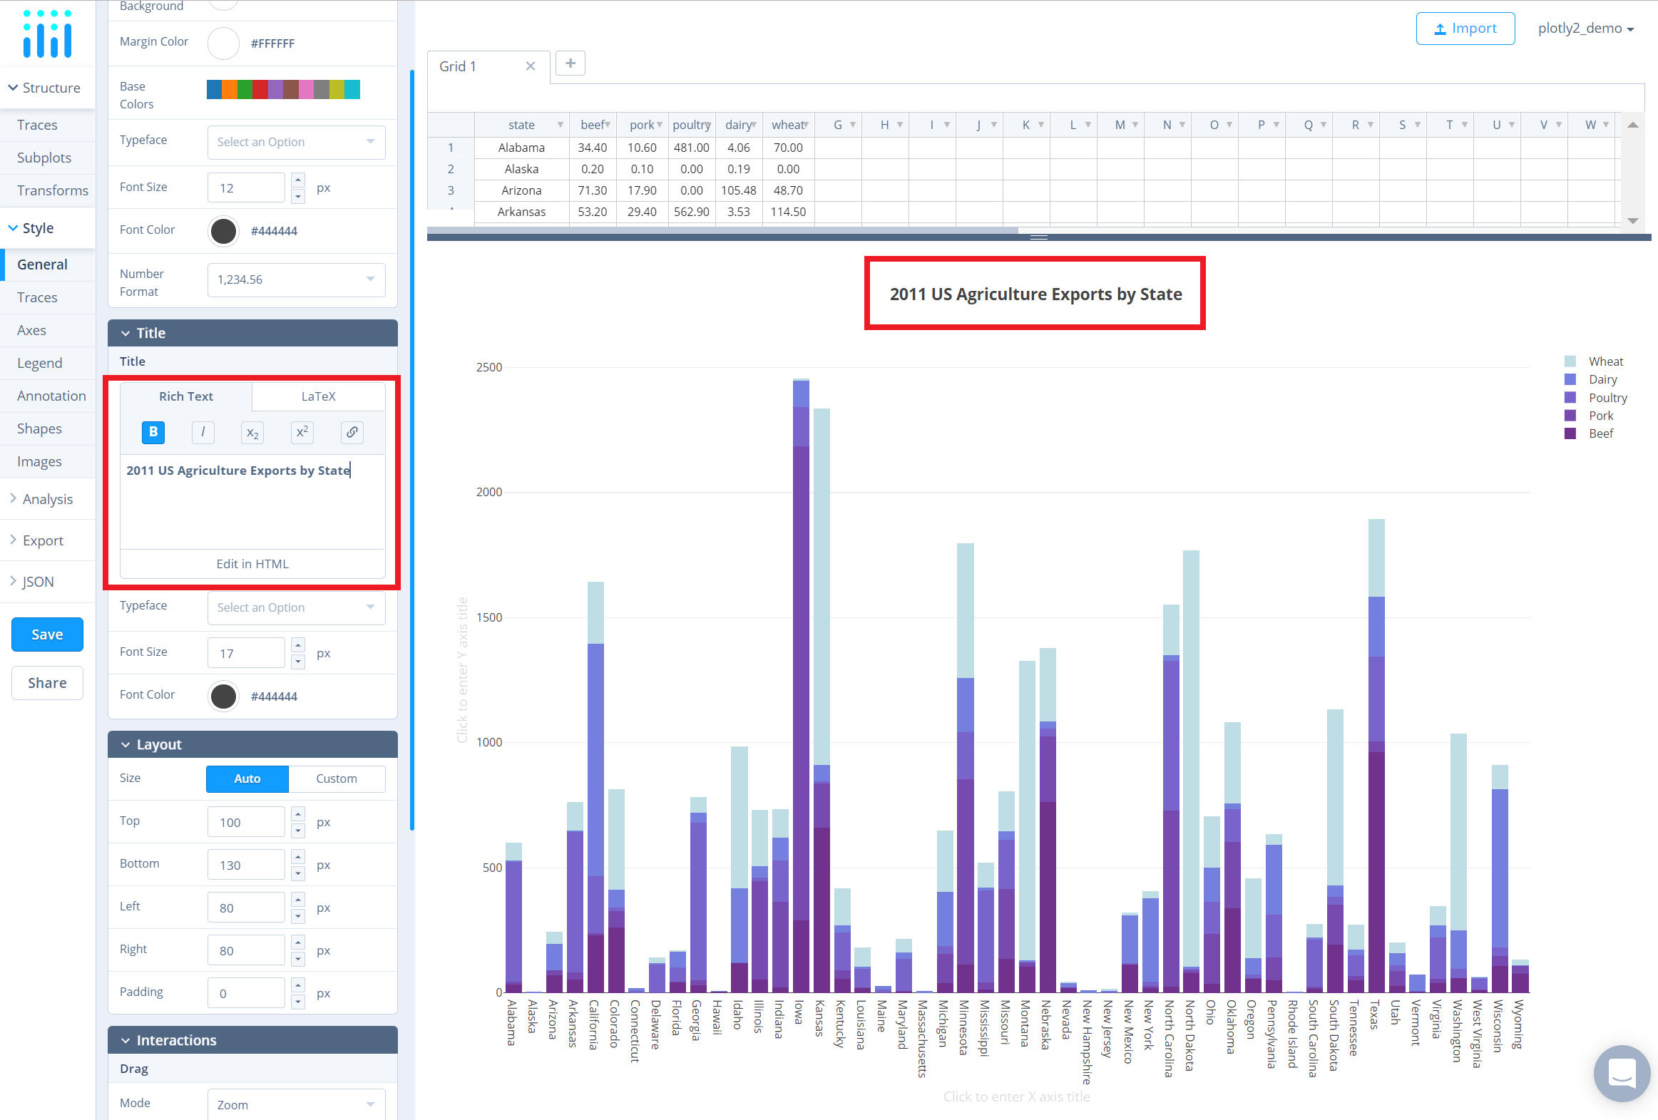
Task: Click the subscript formatting icon
Action: pos(252,432)
